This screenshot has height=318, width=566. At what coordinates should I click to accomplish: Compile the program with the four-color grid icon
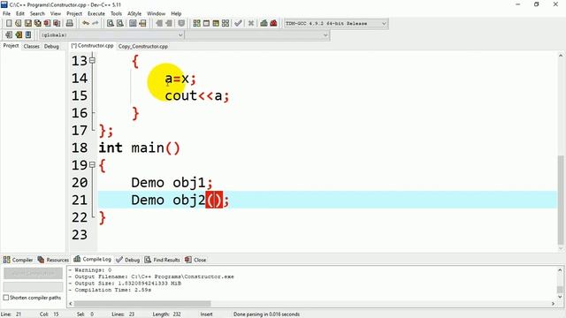click(196, 24)
